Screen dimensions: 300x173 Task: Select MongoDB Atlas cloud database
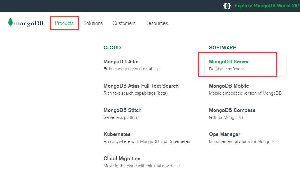(122, 62)
